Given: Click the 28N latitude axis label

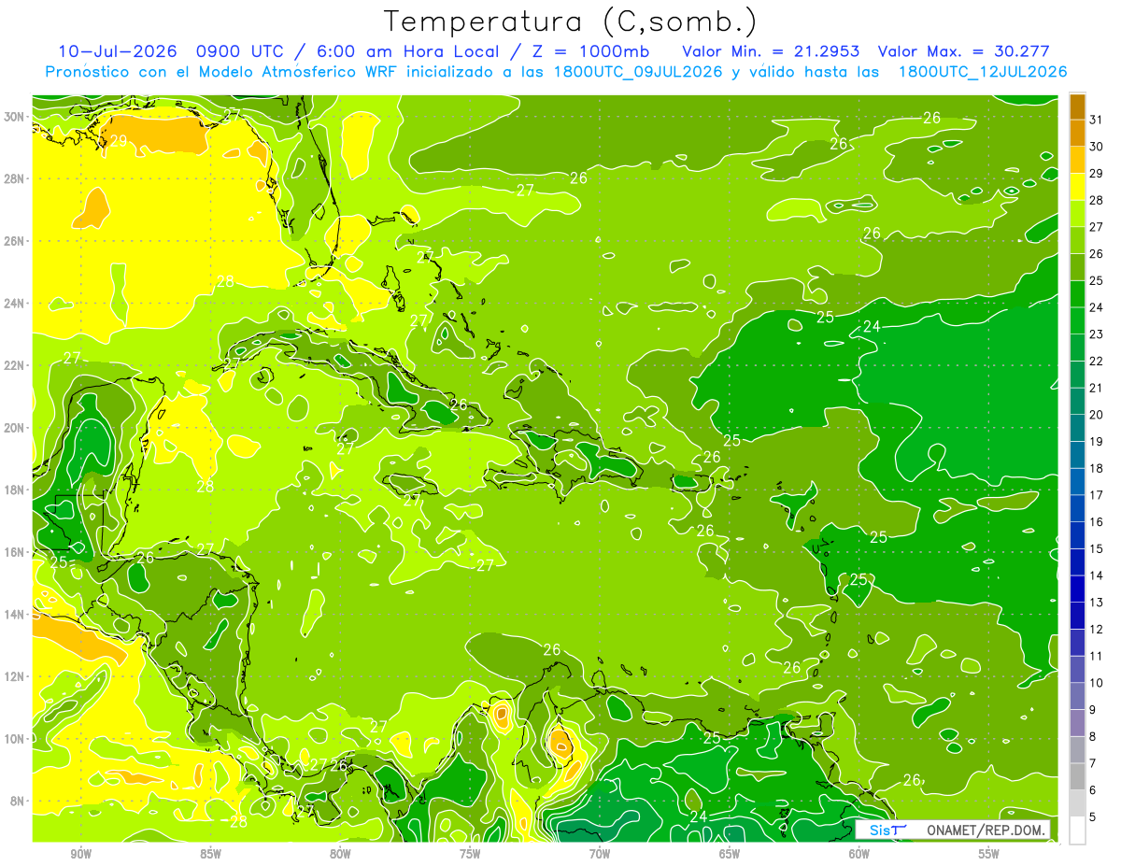Looking at the screenshot, I should click(14, 178).
